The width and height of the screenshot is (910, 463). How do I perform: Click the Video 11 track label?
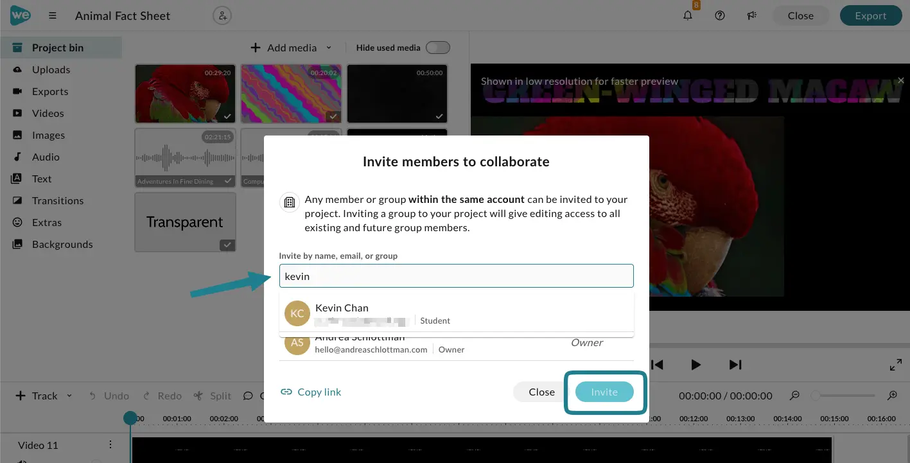(38, 445)
